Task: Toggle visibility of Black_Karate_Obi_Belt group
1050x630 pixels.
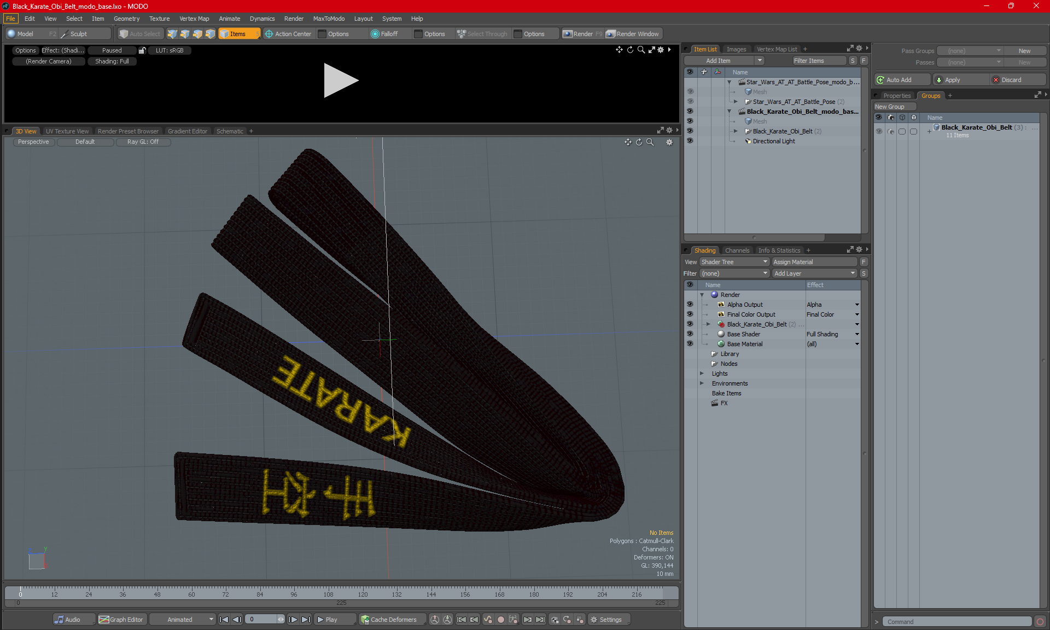Action: [x=879, y=131]
